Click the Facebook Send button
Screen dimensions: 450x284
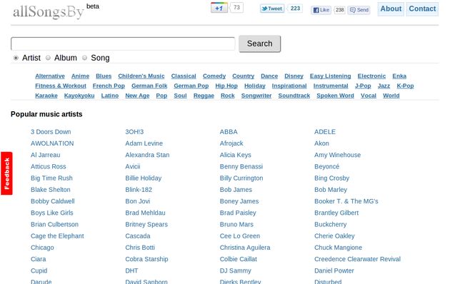(x=359, y=10)
